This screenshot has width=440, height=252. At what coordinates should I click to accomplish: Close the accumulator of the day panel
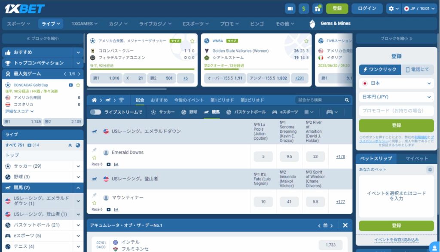[x=345, y=225]
